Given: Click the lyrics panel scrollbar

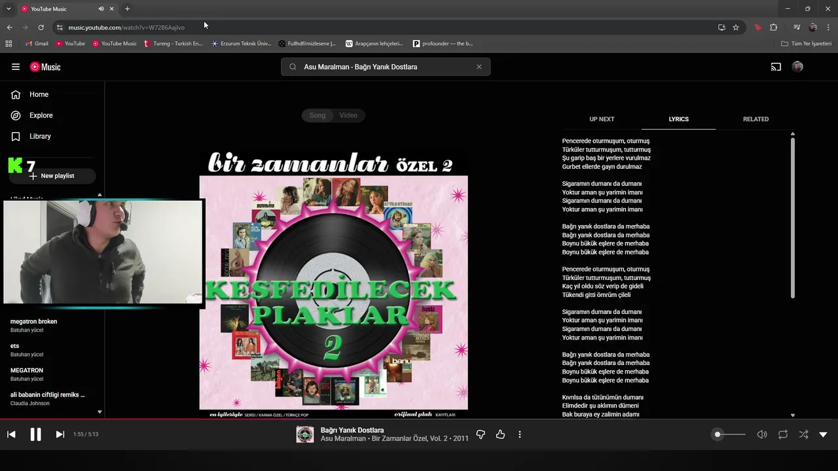Looking at the screenshot, I should [x=793, y=218].
